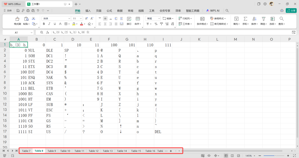Screen dimensions: 299x158
Task: Toggle Italic formatting
Action: [49, 24]
